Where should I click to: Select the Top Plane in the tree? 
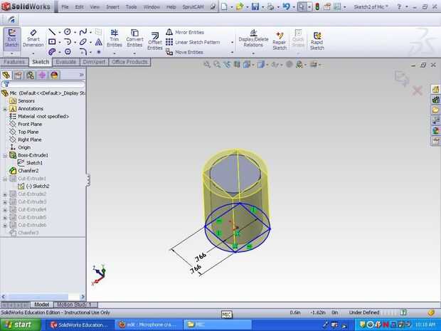pyautogui.click(x=24, y=132)
